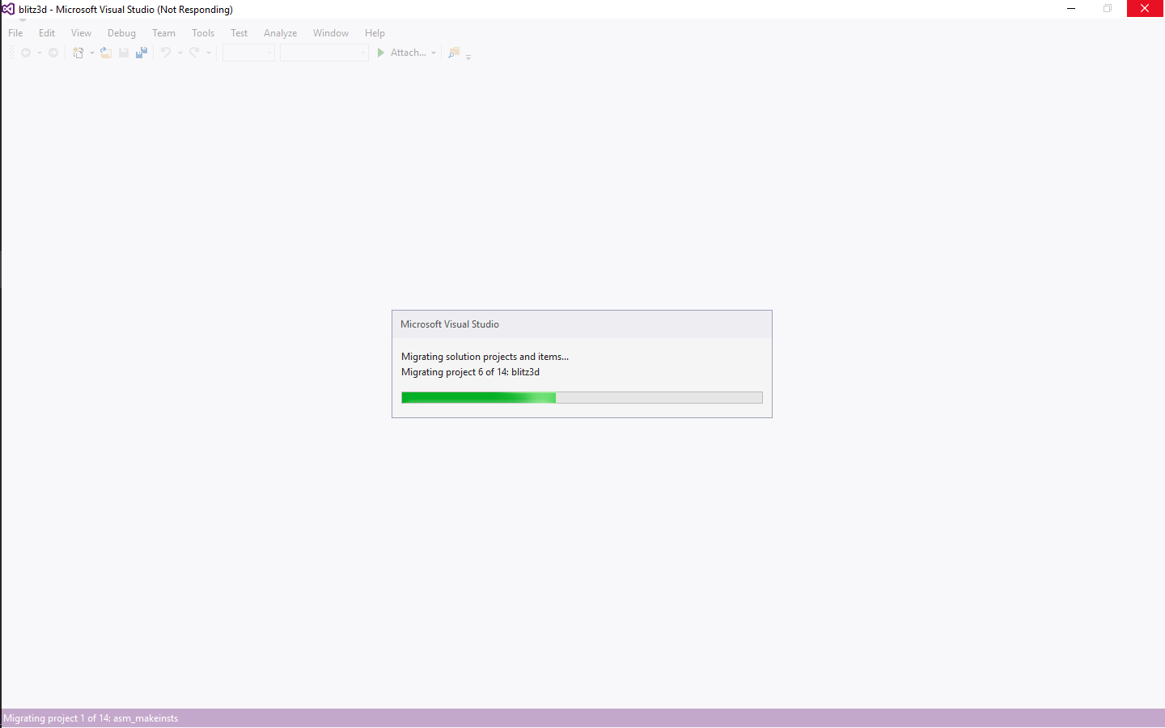Minimize the Visual Studio window

coord(1071,9)
